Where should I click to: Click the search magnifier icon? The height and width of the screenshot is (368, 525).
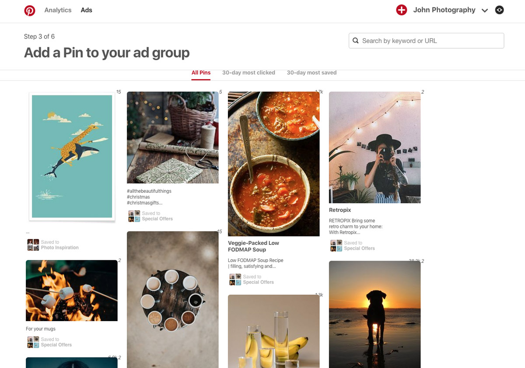[356, 41]
